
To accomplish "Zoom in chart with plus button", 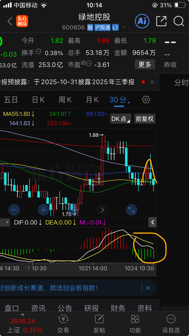I will point(44,210).
